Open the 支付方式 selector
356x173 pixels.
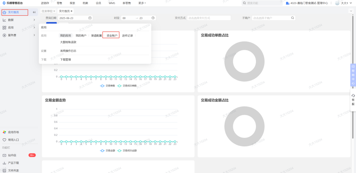point(209,18)
